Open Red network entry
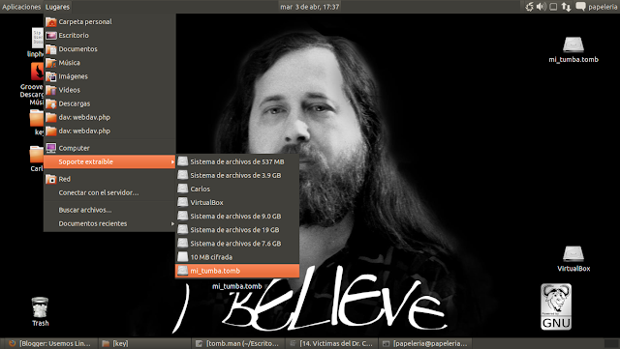Screen dimensions: 620x349 tap(109, 179)
